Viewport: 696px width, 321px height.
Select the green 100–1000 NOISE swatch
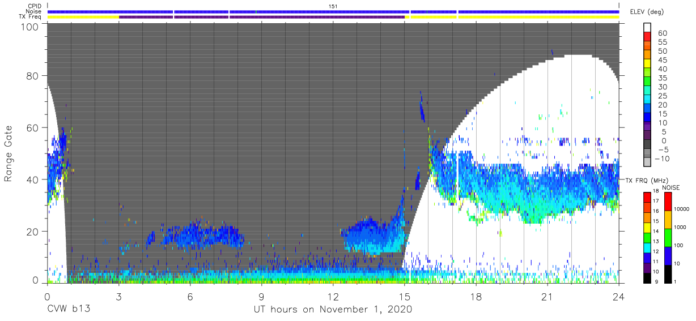tap(667, 237)
